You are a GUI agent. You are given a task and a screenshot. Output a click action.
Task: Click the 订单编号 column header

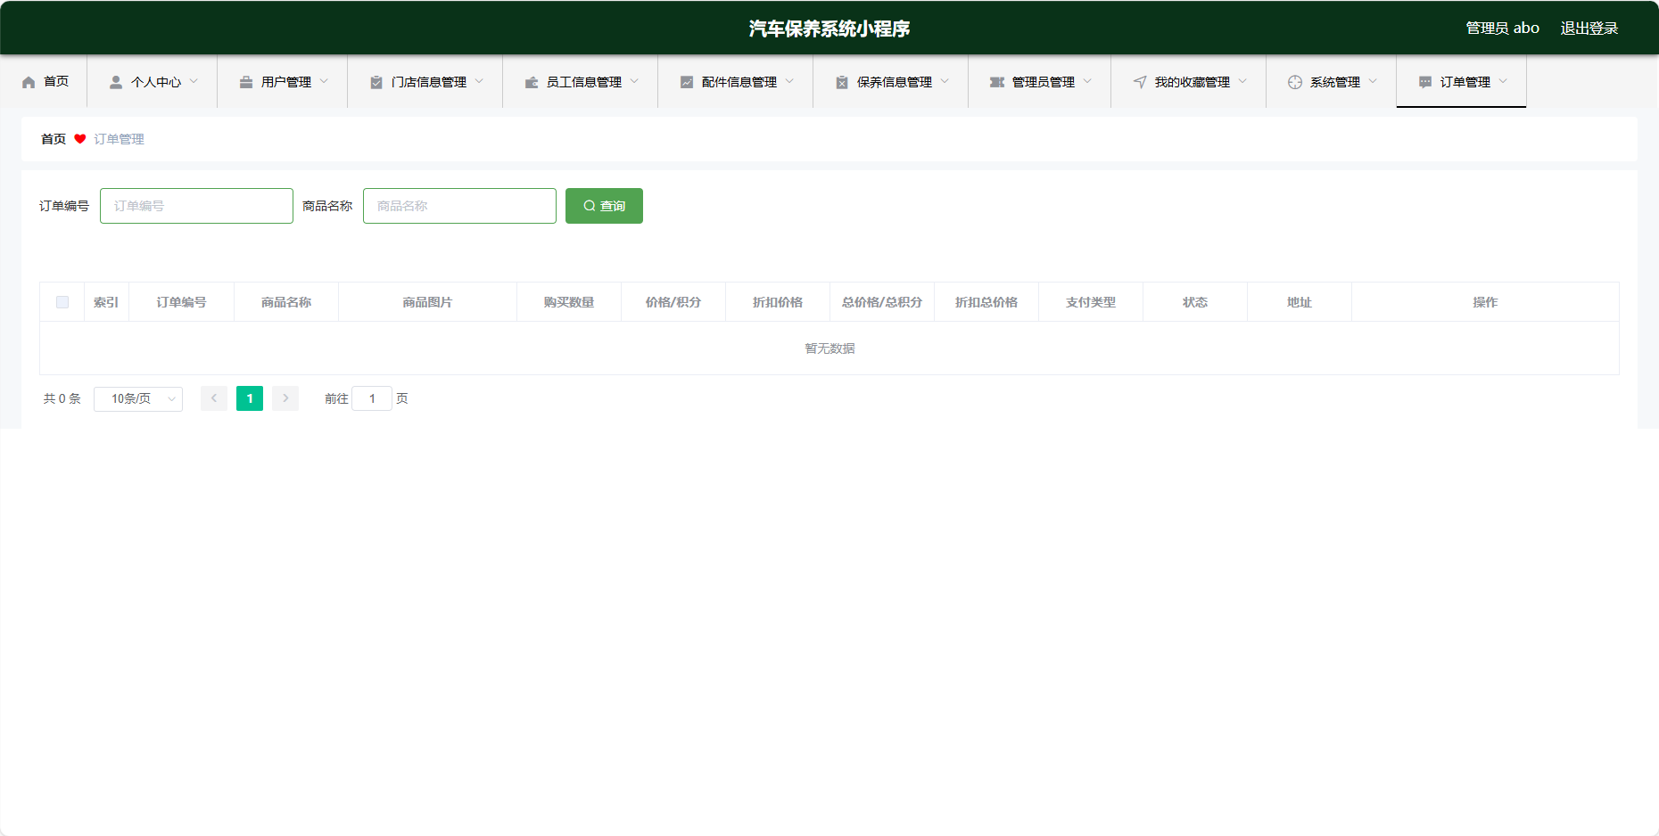(x=182, y=302)
